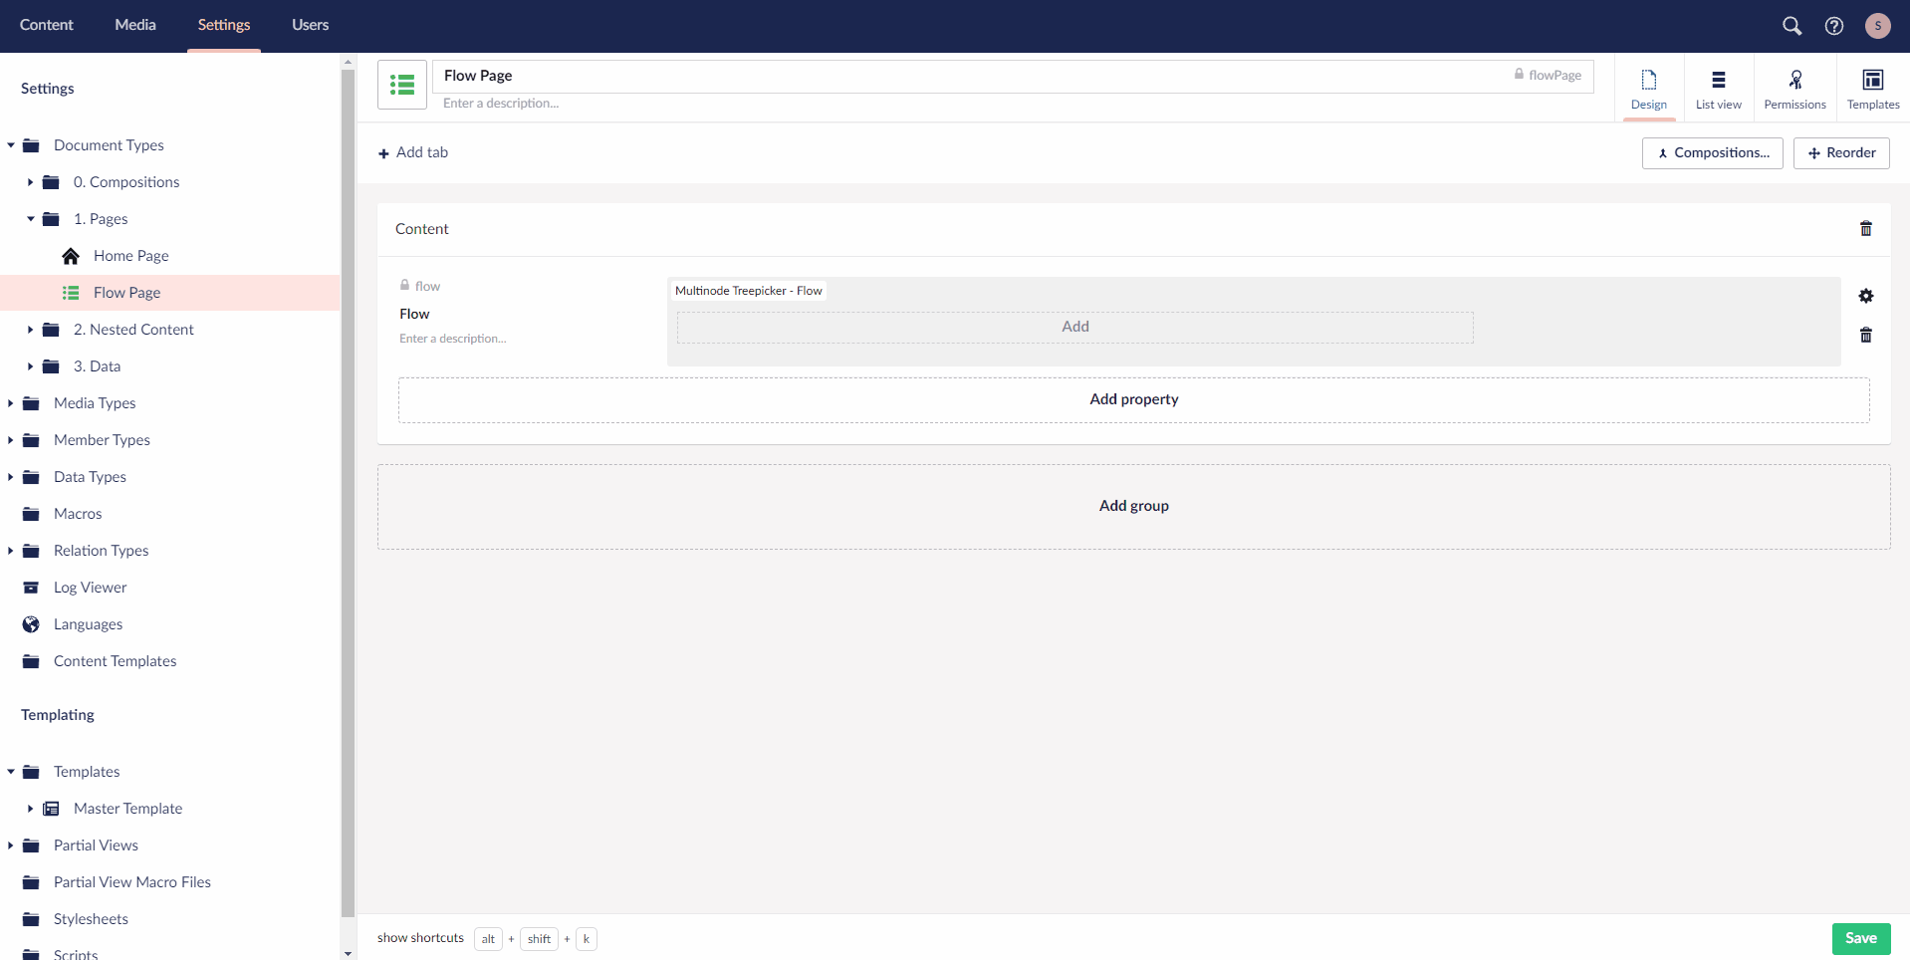Collapse the 1. Pages folder
This screenshot has width=1910, height=960.
tap(30, 218)
